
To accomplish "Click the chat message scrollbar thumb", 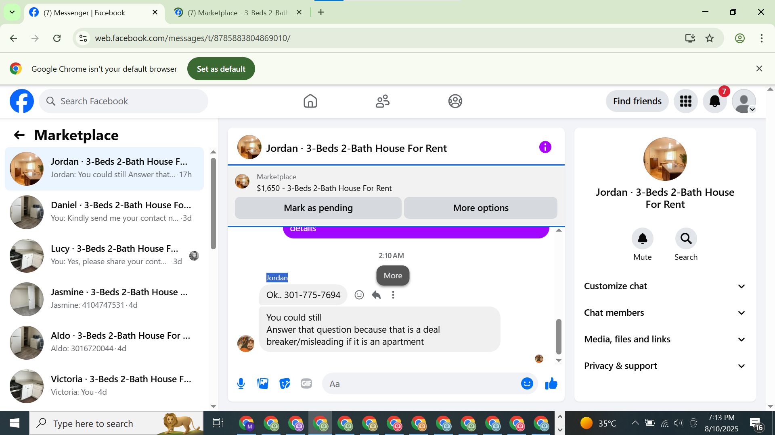I will coord(559,336).
